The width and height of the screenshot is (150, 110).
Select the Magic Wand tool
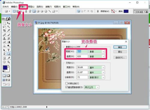(9, 27)
